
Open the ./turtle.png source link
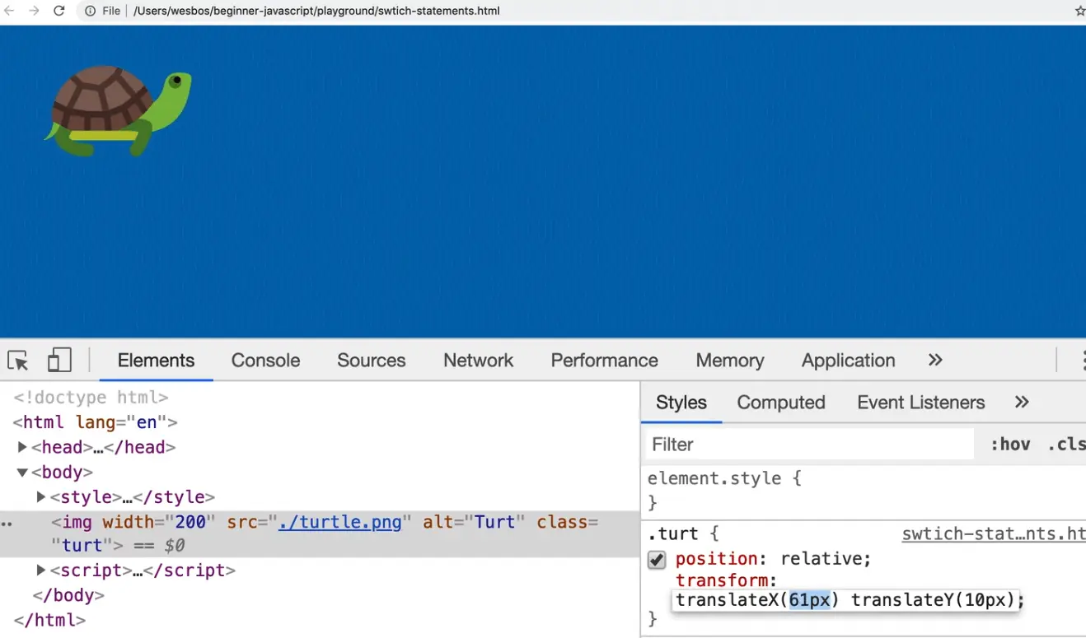click(339, 522)
